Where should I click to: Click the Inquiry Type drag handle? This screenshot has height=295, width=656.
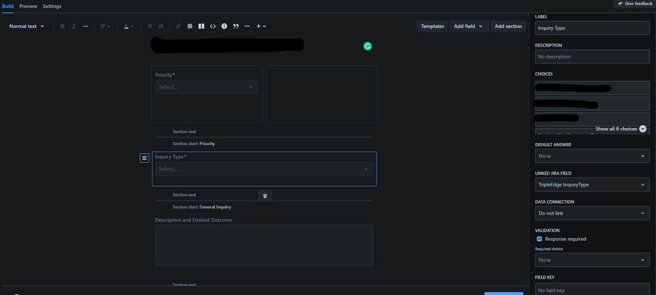point(145,158)
